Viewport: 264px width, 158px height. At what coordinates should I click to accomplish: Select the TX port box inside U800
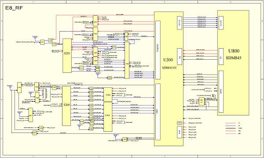coord(221,57)
